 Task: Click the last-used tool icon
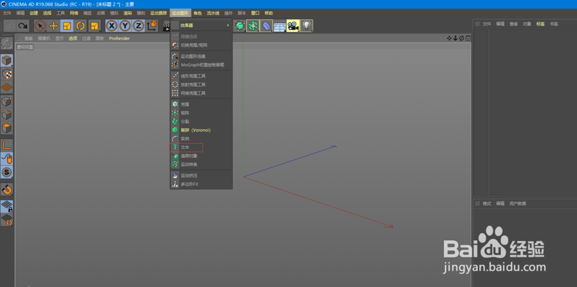click(x=95, y=26)
